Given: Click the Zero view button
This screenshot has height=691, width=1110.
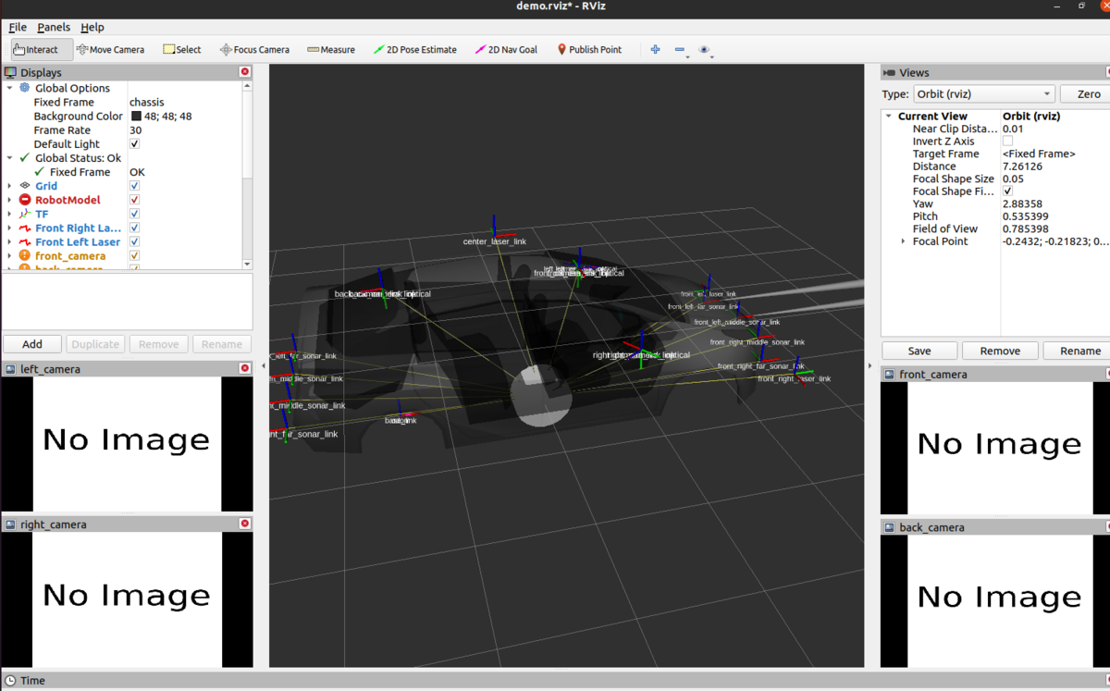Looking at the screenshot, I should [1086, 94].
